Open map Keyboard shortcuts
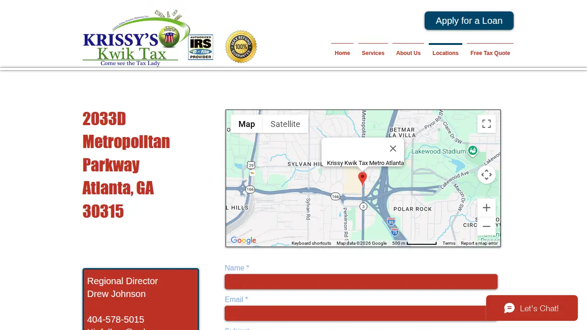The height and width of the screenshot is (330, 587). coord(311,243)
